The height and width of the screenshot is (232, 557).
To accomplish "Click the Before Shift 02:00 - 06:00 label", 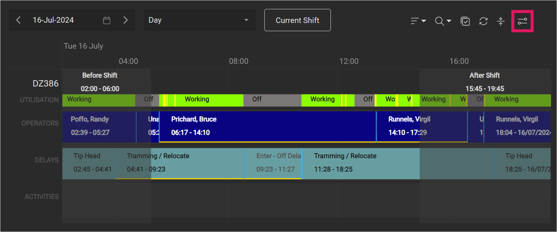I will pyautogui.click(x=100, y=82).
